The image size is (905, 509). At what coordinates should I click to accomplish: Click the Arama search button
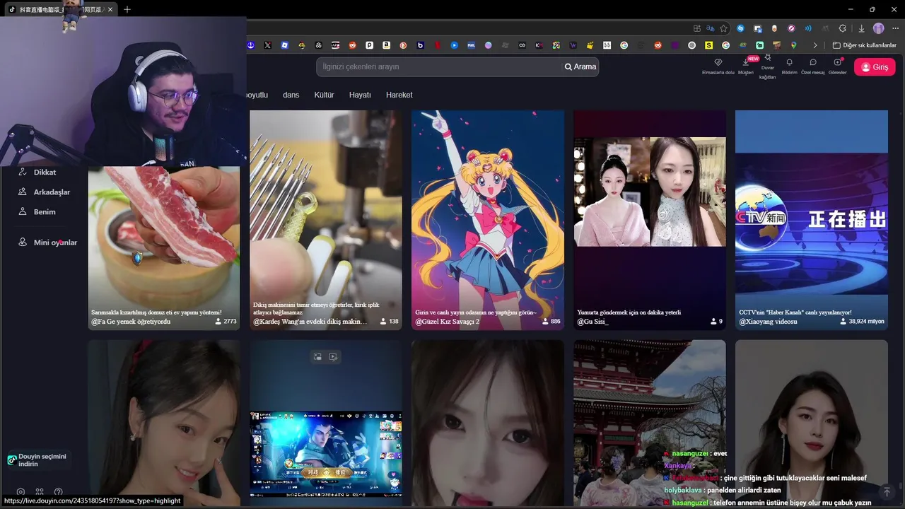point(580,66)
